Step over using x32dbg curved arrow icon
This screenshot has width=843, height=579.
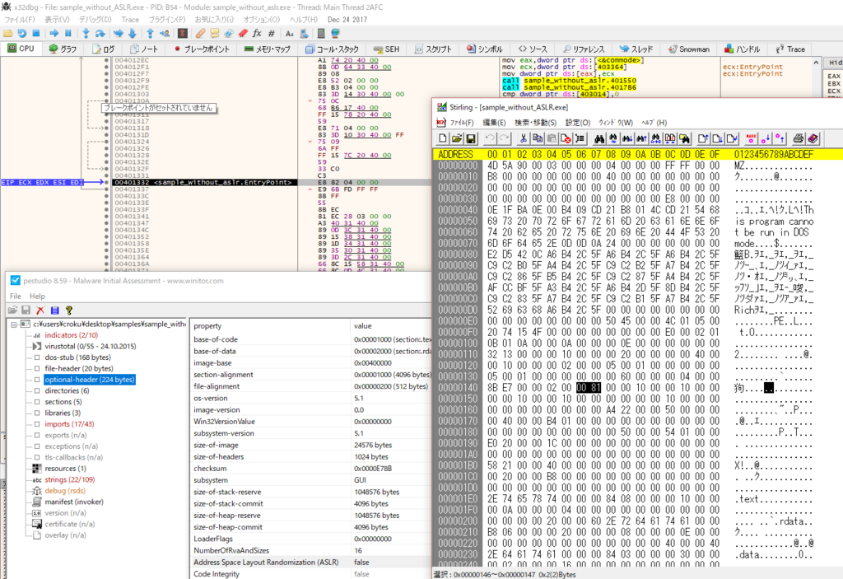point(100,34)
